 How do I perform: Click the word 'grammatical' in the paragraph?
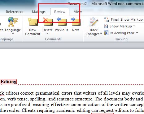pos(47,93)
